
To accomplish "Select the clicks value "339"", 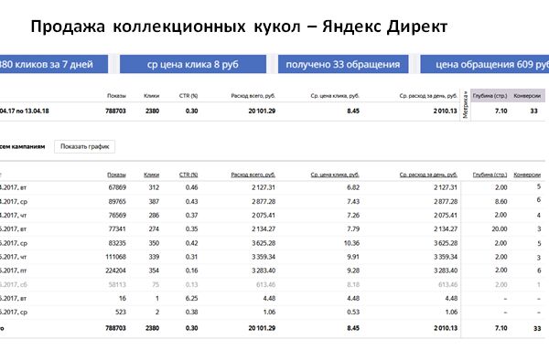I will pyautogui.click(x=154, y=257).
